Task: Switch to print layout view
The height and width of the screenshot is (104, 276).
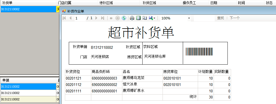Action: 138,18
